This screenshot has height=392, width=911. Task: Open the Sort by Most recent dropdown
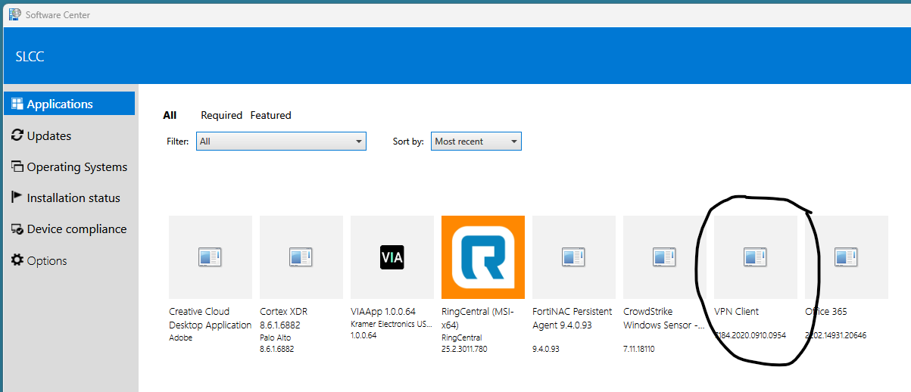pyautogui.click(x=476, y=141)
